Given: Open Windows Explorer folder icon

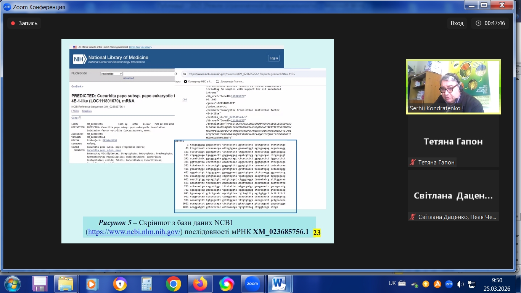Looking at the screenshot, I should point(65,284).
